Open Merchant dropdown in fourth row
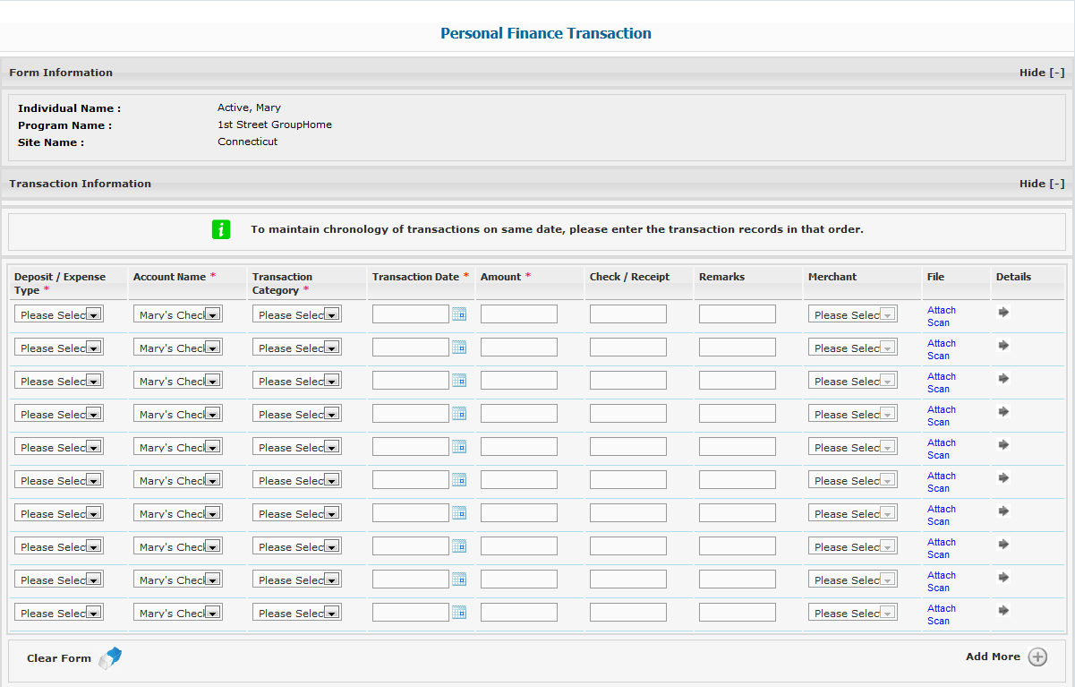Viewport: 1075px width, 687px height. pos(853,414)
